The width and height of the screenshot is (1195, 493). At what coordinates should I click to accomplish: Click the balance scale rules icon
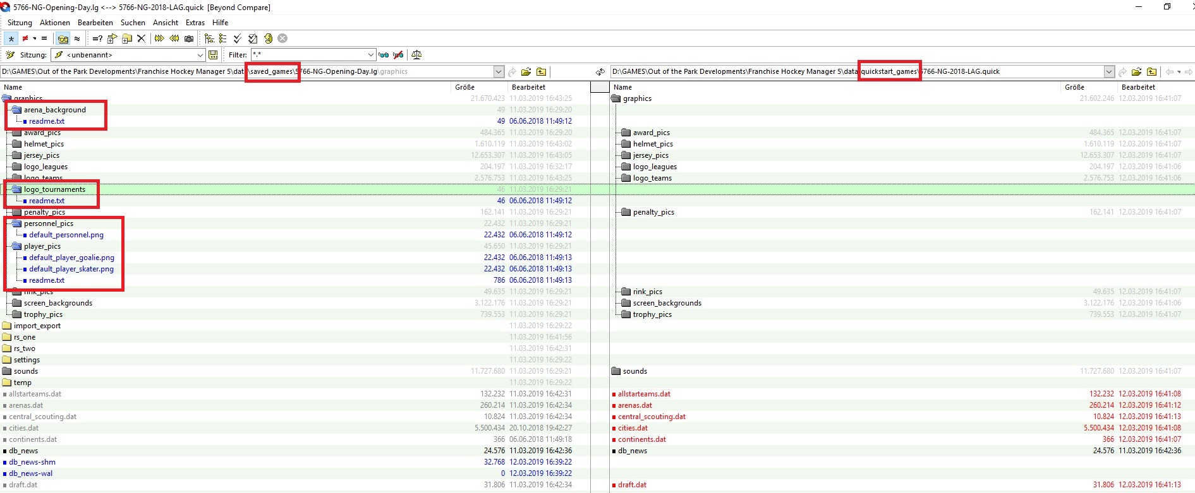tap(416, 55)
